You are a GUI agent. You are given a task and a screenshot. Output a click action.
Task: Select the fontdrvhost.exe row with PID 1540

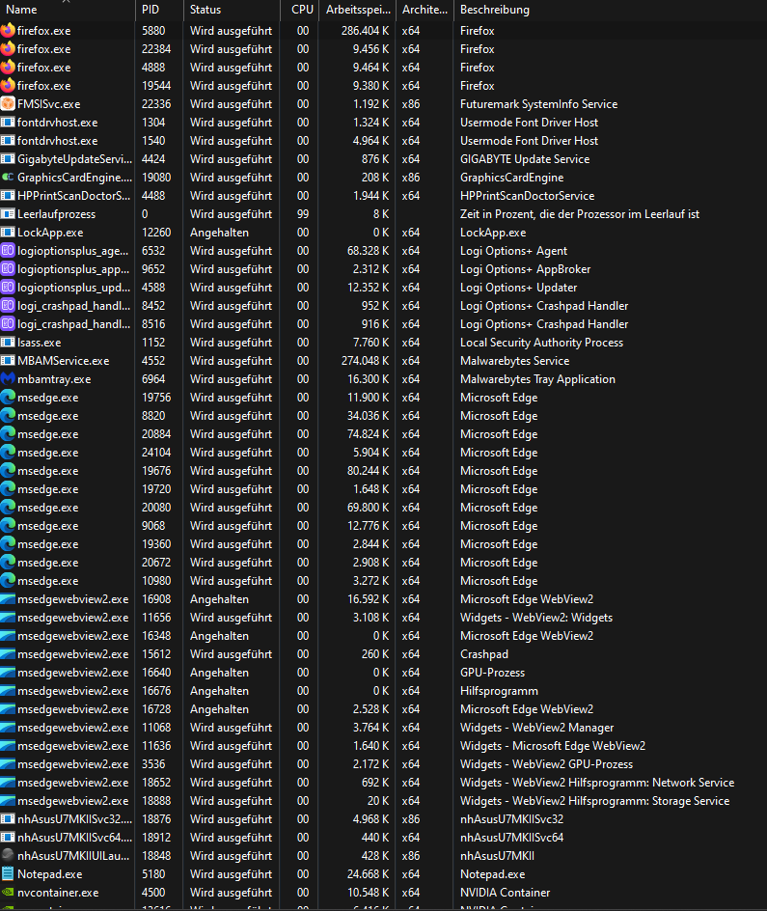(x=383, y=141)
